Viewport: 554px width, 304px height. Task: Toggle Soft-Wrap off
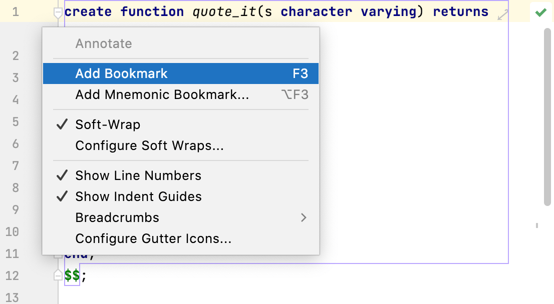(107, 124)
